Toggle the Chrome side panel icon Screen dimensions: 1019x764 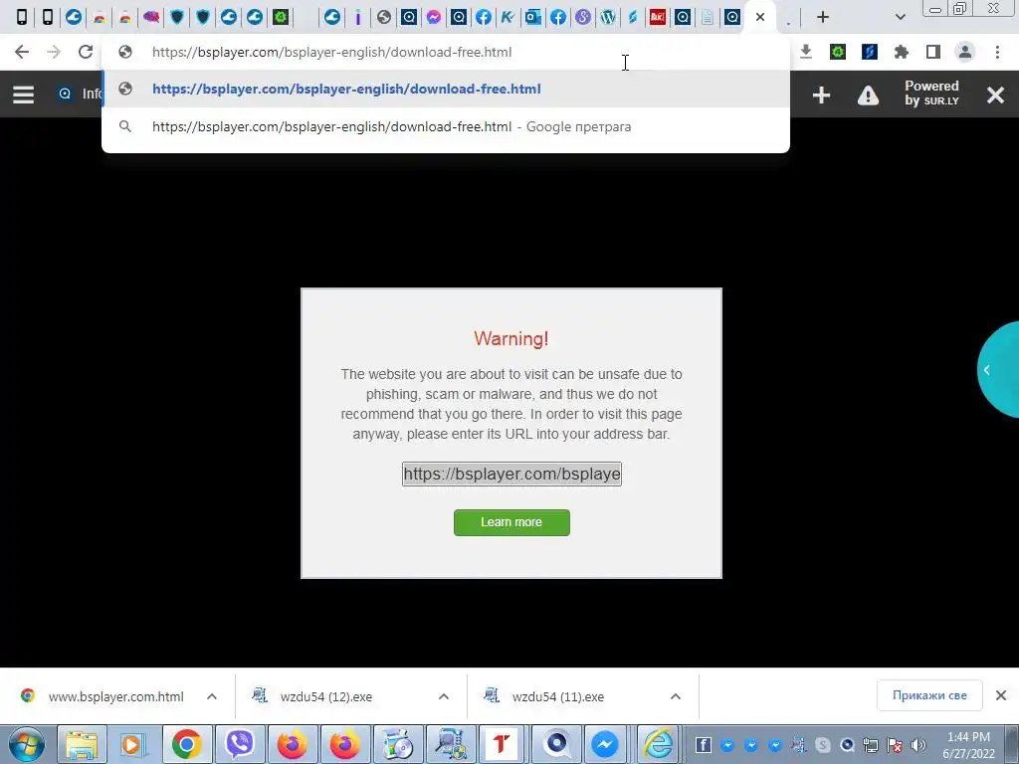pyautogui.click(x=933, y=52)
